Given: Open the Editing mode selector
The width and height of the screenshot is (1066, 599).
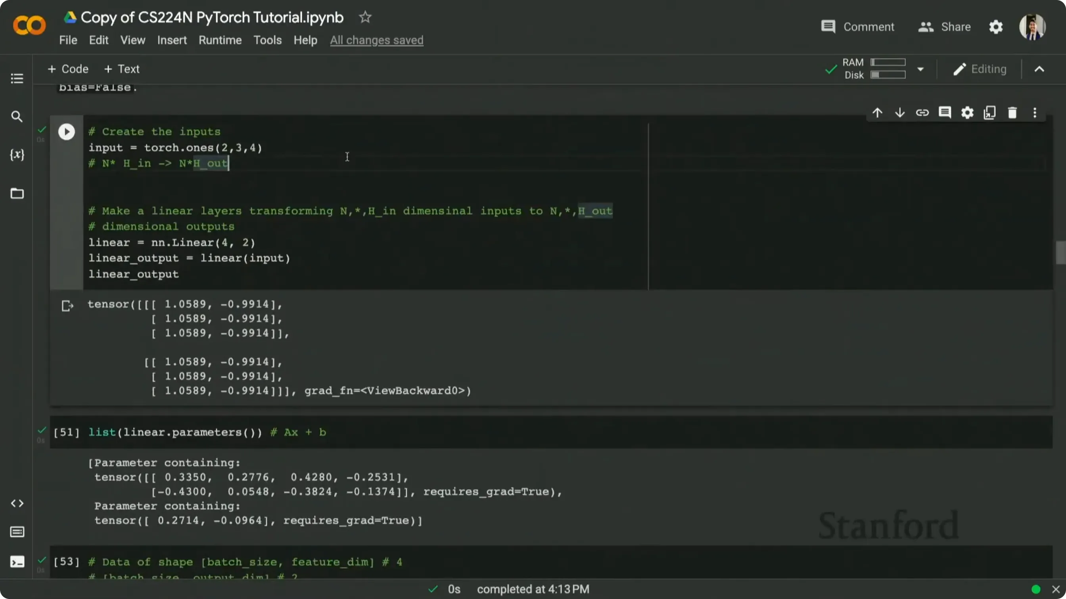Looking at the screenshot, I should pyautogui.click(x=980, y=69).
